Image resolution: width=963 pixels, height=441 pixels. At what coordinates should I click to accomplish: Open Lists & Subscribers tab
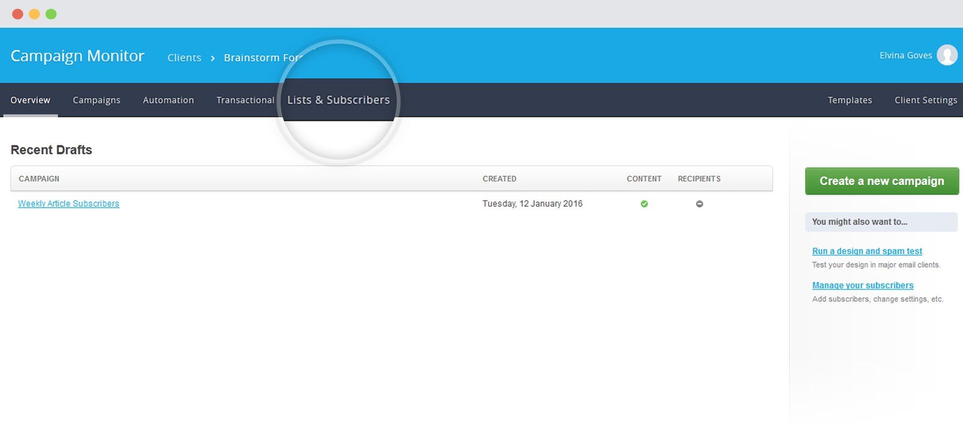click(339, 100)
